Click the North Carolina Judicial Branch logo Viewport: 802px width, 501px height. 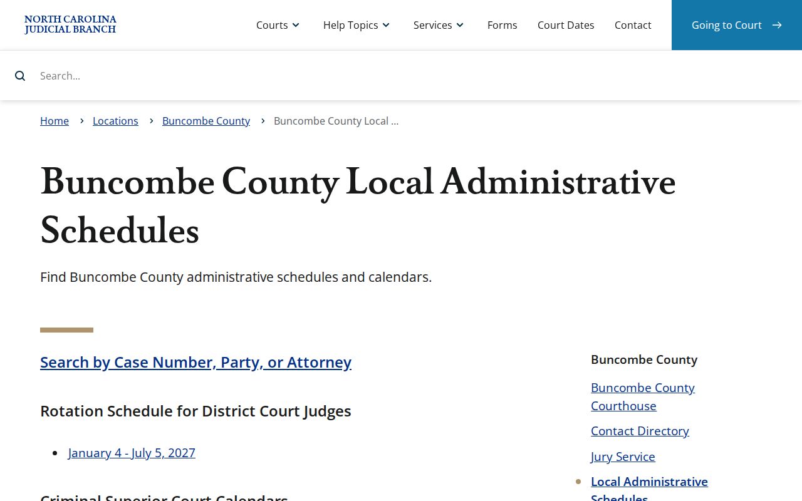[x=70, y=25]
